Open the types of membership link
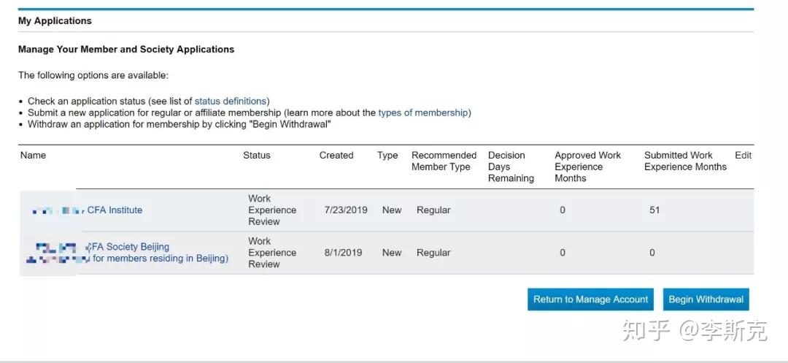788x363 pixels. [x=423, y=113]
